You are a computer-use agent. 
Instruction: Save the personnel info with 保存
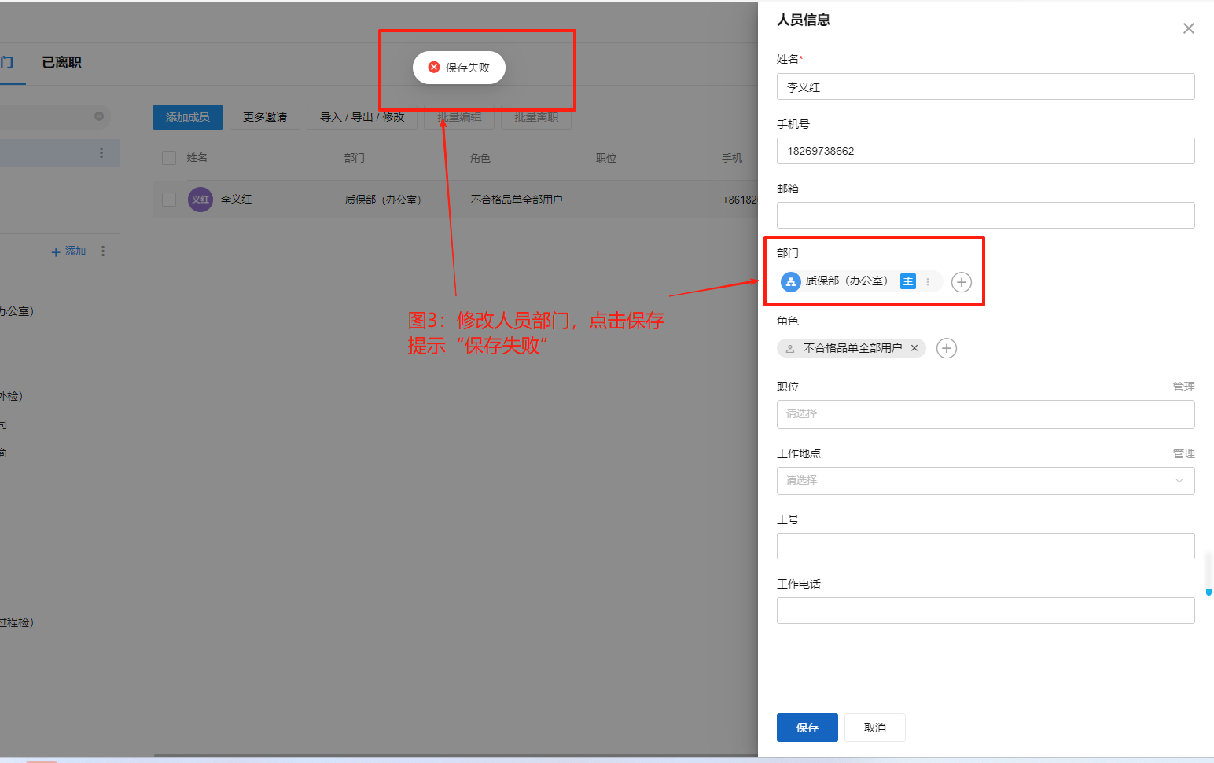click(x=807, y=728)
